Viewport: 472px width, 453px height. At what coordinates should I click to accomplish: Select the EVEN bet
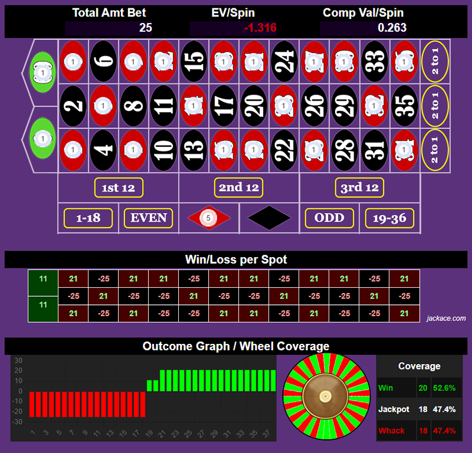pyautogui.click(x=149, y=218)
